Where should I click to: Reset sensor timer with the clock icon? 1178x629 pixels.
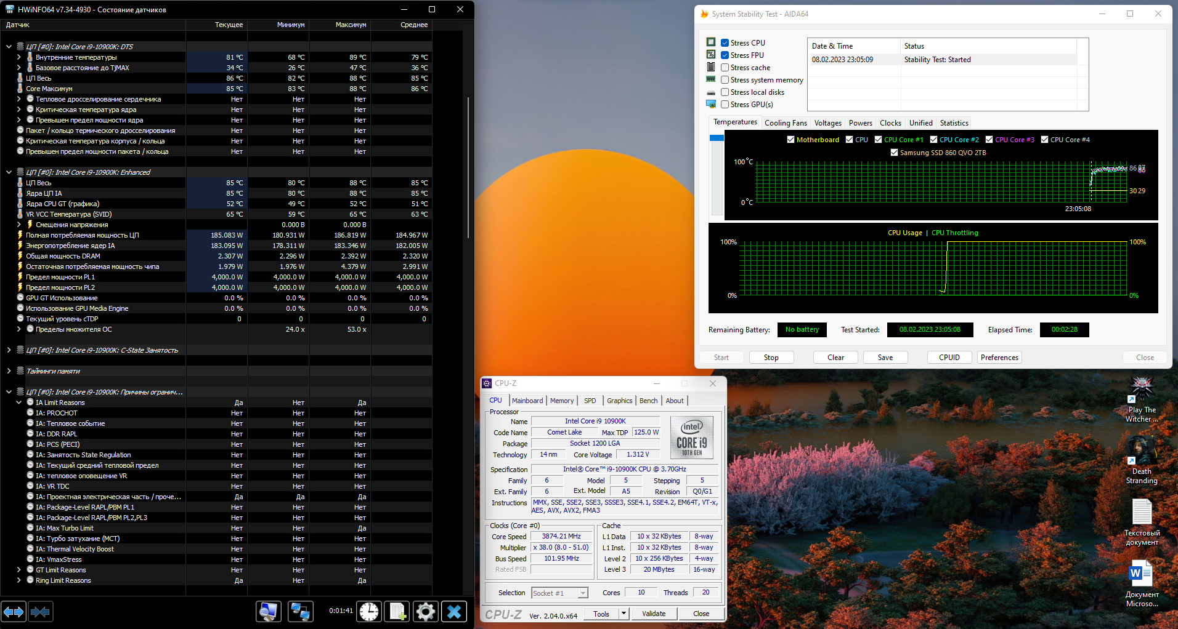369,611
